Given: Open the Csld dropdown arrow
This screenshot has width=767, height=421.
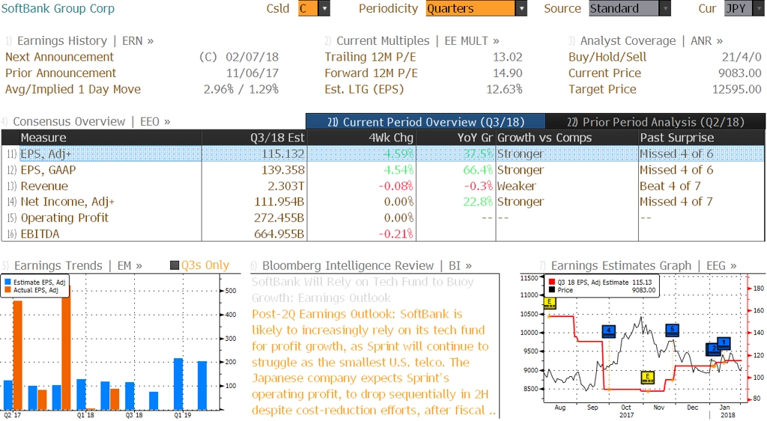Looking at the screenshot, I should point(324,8).
